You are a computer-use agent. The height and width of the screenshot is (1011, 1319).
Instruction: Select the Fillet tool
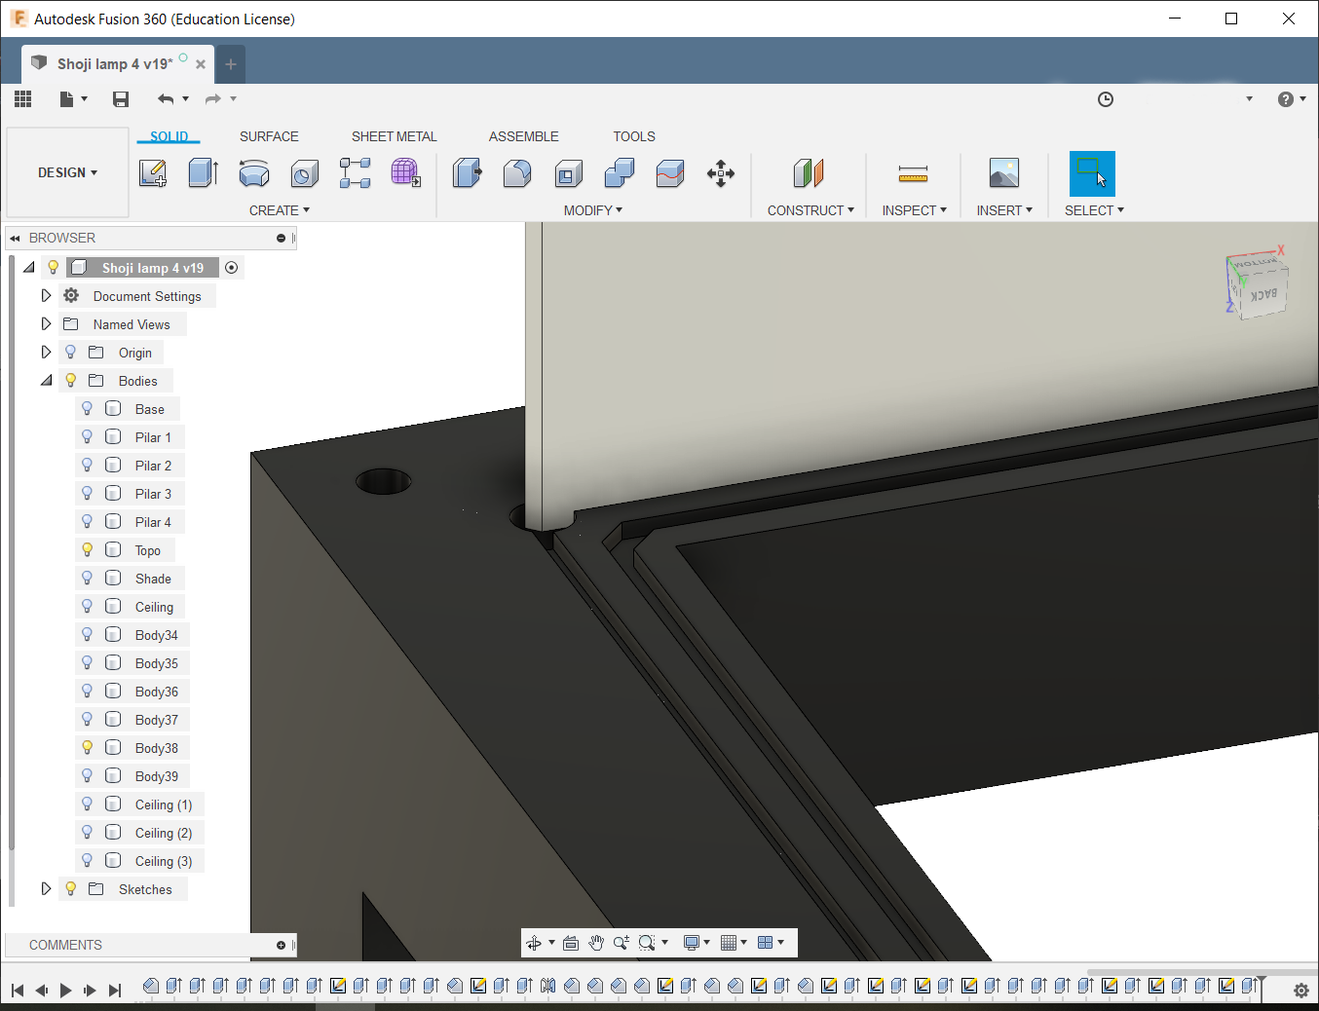point(517,173)
